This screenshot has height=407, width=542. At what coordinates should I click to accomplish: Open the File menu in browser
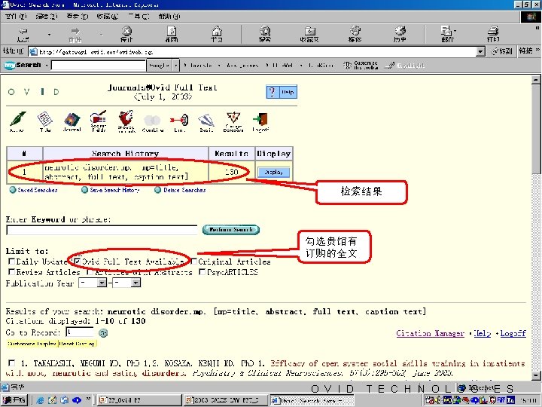[x=16, y=17]
